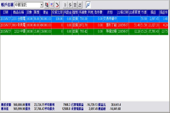The width and height of the screenshot is (170, 113).
Task: Click the B toolbar button
Action: coord(65,5)
